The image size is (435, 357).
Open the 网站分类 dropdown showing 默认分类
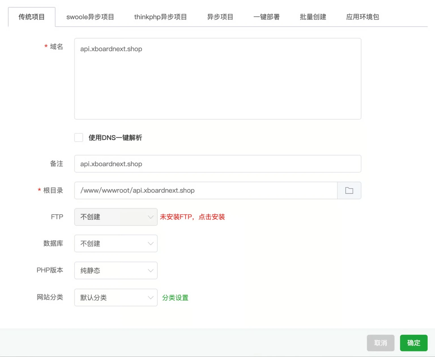(116, 298)
